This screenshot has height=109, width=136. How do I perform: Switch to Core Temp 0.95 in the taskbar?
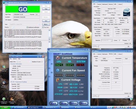[x=35, y=107]
